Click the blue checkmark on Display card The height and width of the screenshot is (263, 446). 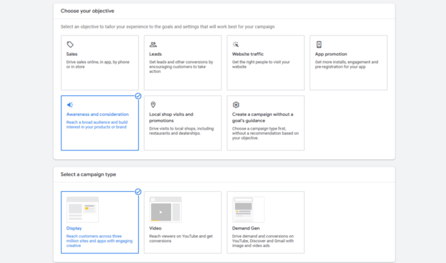click(138, 192)
